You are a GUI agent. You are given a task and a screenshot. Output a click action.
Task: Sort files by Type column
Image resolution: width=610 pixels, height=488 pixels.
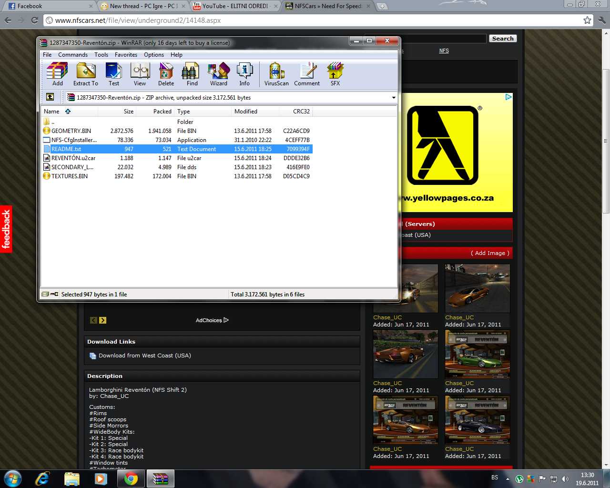click(203, 112)
